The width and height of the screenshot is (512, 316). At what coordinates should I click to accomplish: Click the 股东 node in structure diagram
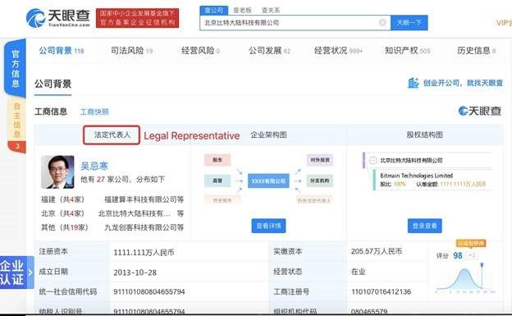217,160
